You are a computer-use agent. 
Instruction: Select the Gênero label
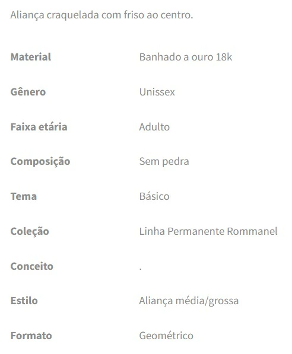[x=28, y=92]
